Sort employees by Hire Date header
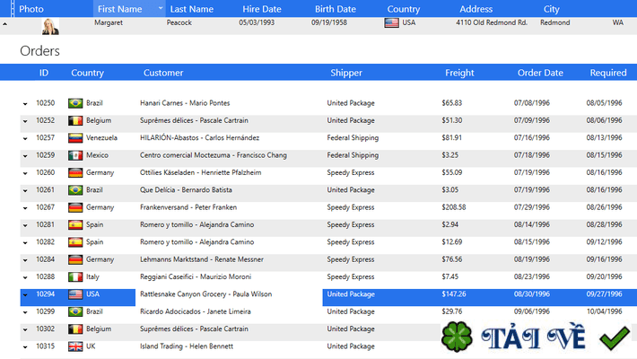 coord(262,9)
